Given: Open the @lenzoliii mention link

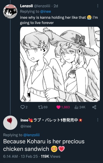Looking at the screenshot, I should click(x=31, y=135).
